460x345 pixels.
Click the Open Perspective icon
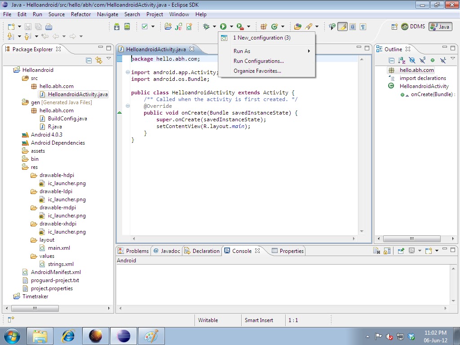pos(394,27)
